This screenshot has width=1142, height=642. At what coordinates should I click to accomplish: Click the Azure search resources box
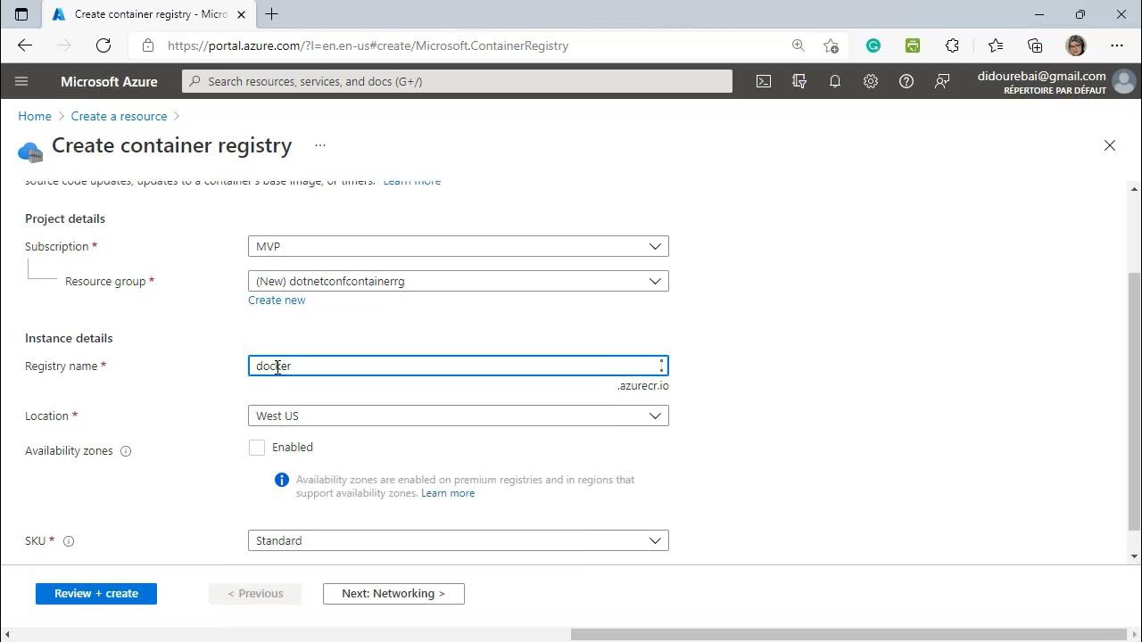tap(457, 81)
